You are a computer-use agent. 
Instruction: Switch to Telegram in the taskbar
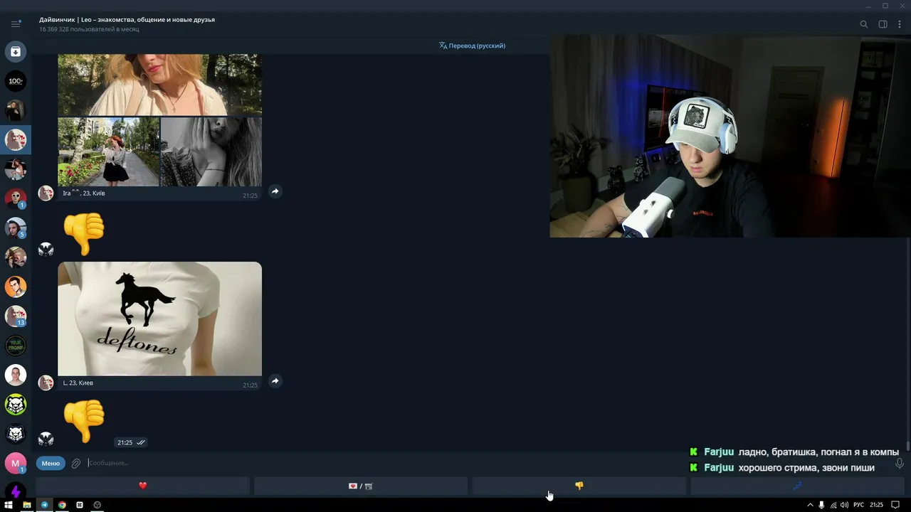[x=44, y=505]
